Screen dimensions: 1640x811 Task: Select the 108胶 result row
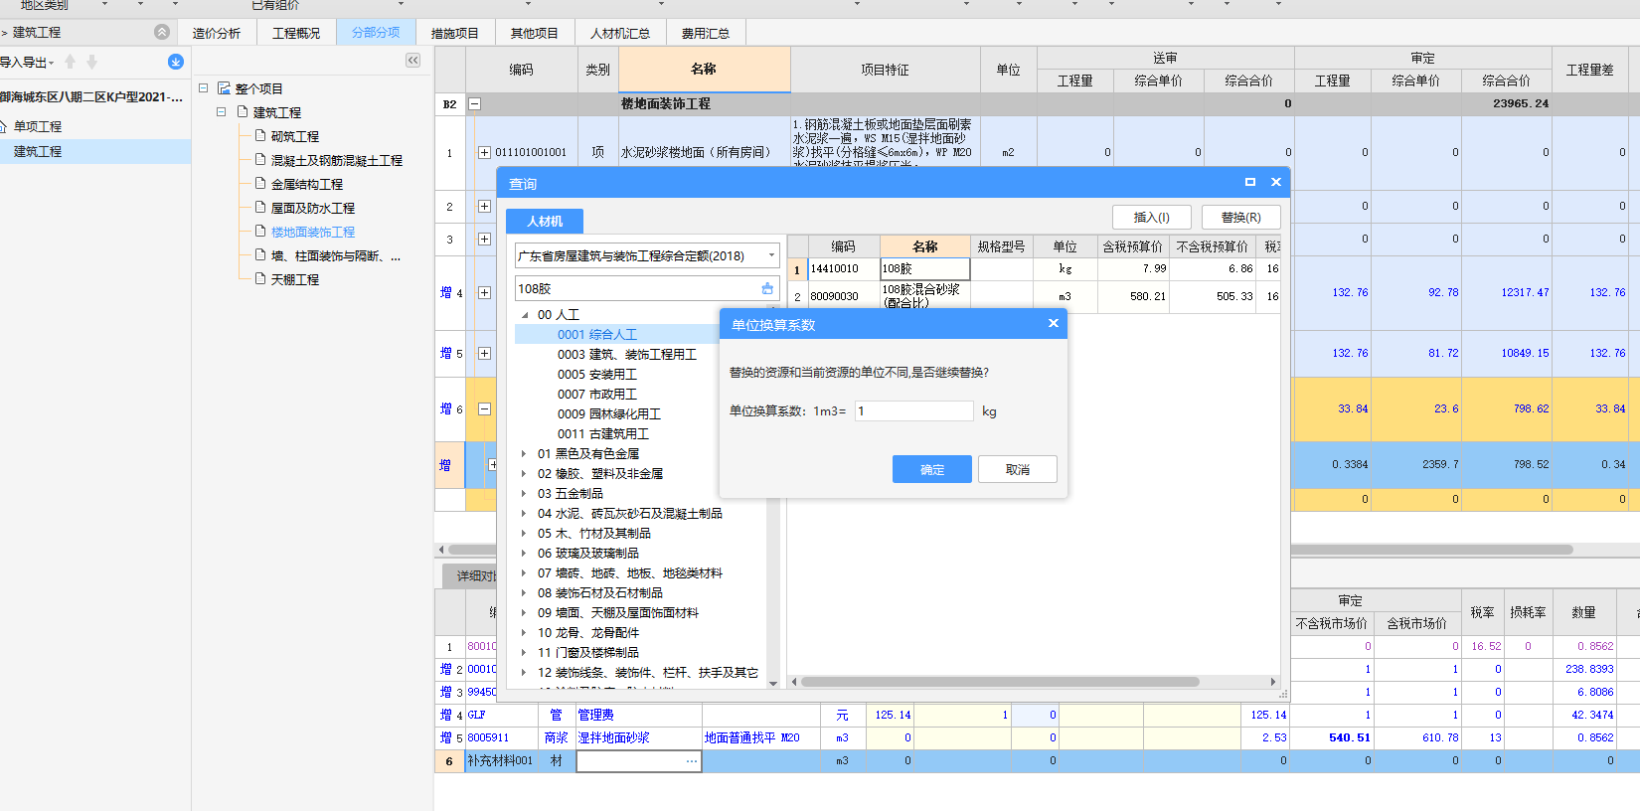pos(1034,268)
